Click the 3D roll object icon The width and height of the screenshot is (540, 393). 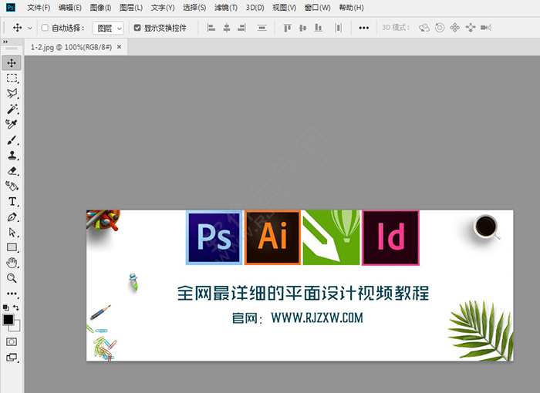(440, 28)
